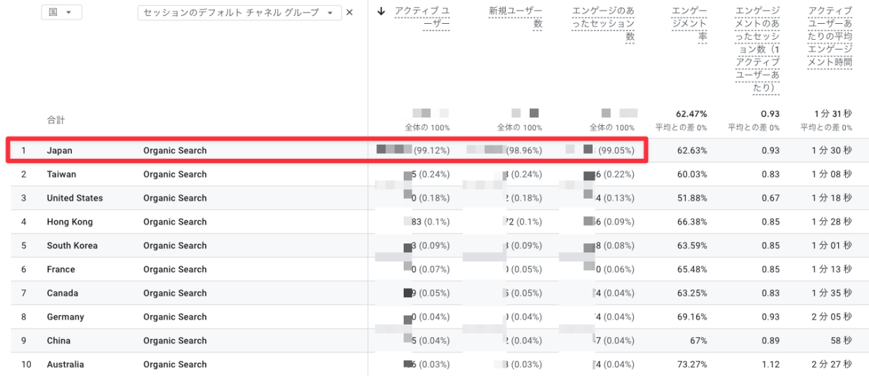Remove the secondary dimension with the X icon
This screenshot has width=869, height=379.
(350, 13)
